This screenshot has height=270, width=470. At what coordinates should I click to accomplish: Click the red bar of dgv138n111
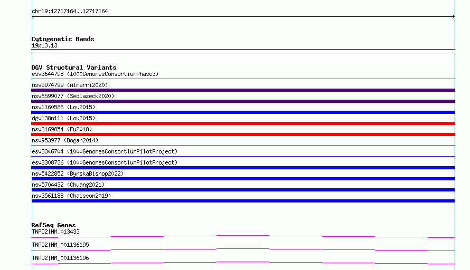pyautogui.click(x=243, y=123)
